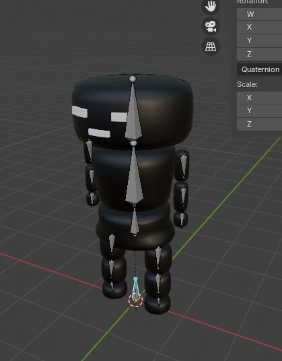Click the red-white 3D cursor circle

point(136,300)
